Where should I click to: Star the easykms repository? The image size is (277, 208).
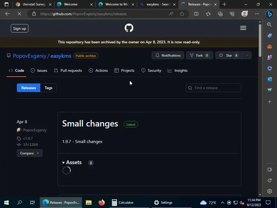click(x=229, y=55)
